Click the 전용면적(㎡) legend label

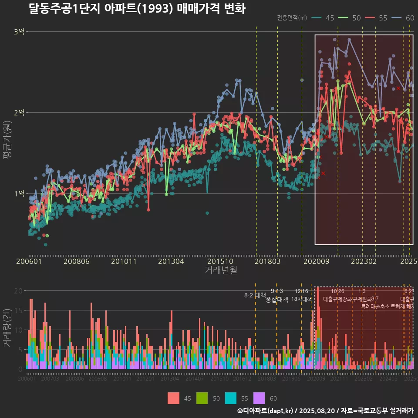[x=292, y=18]
